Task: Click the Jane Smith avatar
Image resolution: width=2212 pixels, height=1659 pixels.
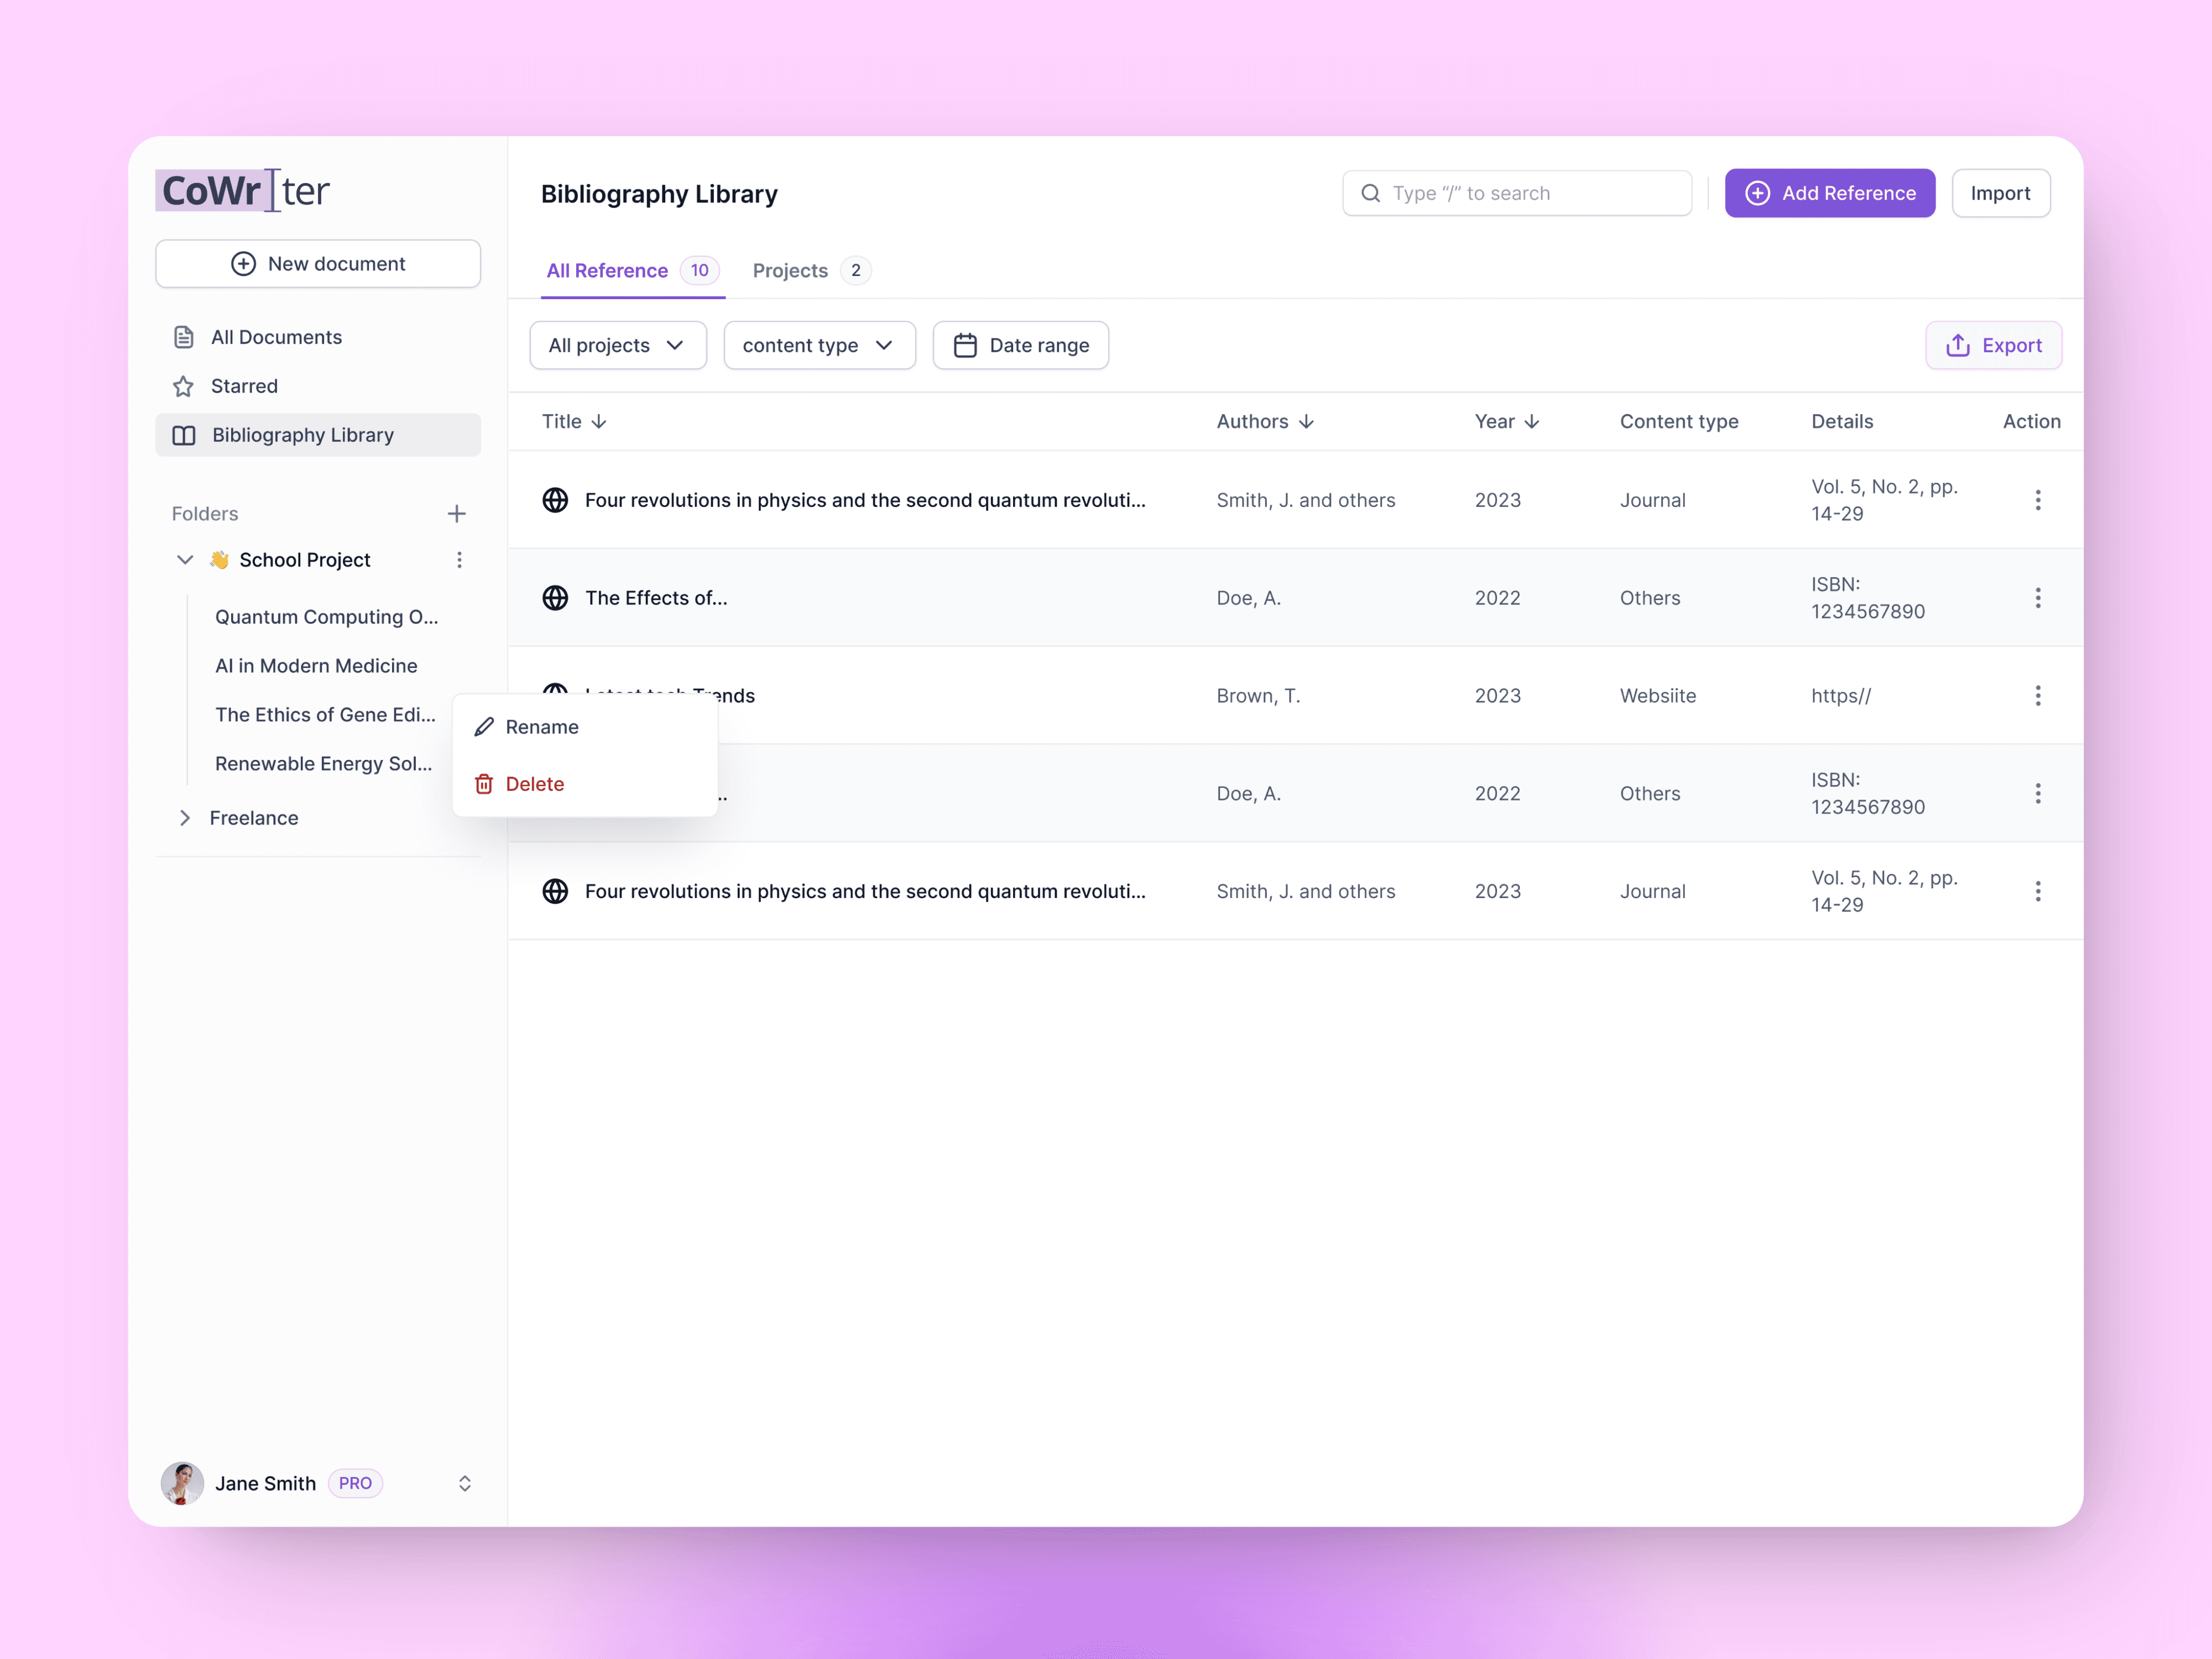Action: [x=182, y=1483]
